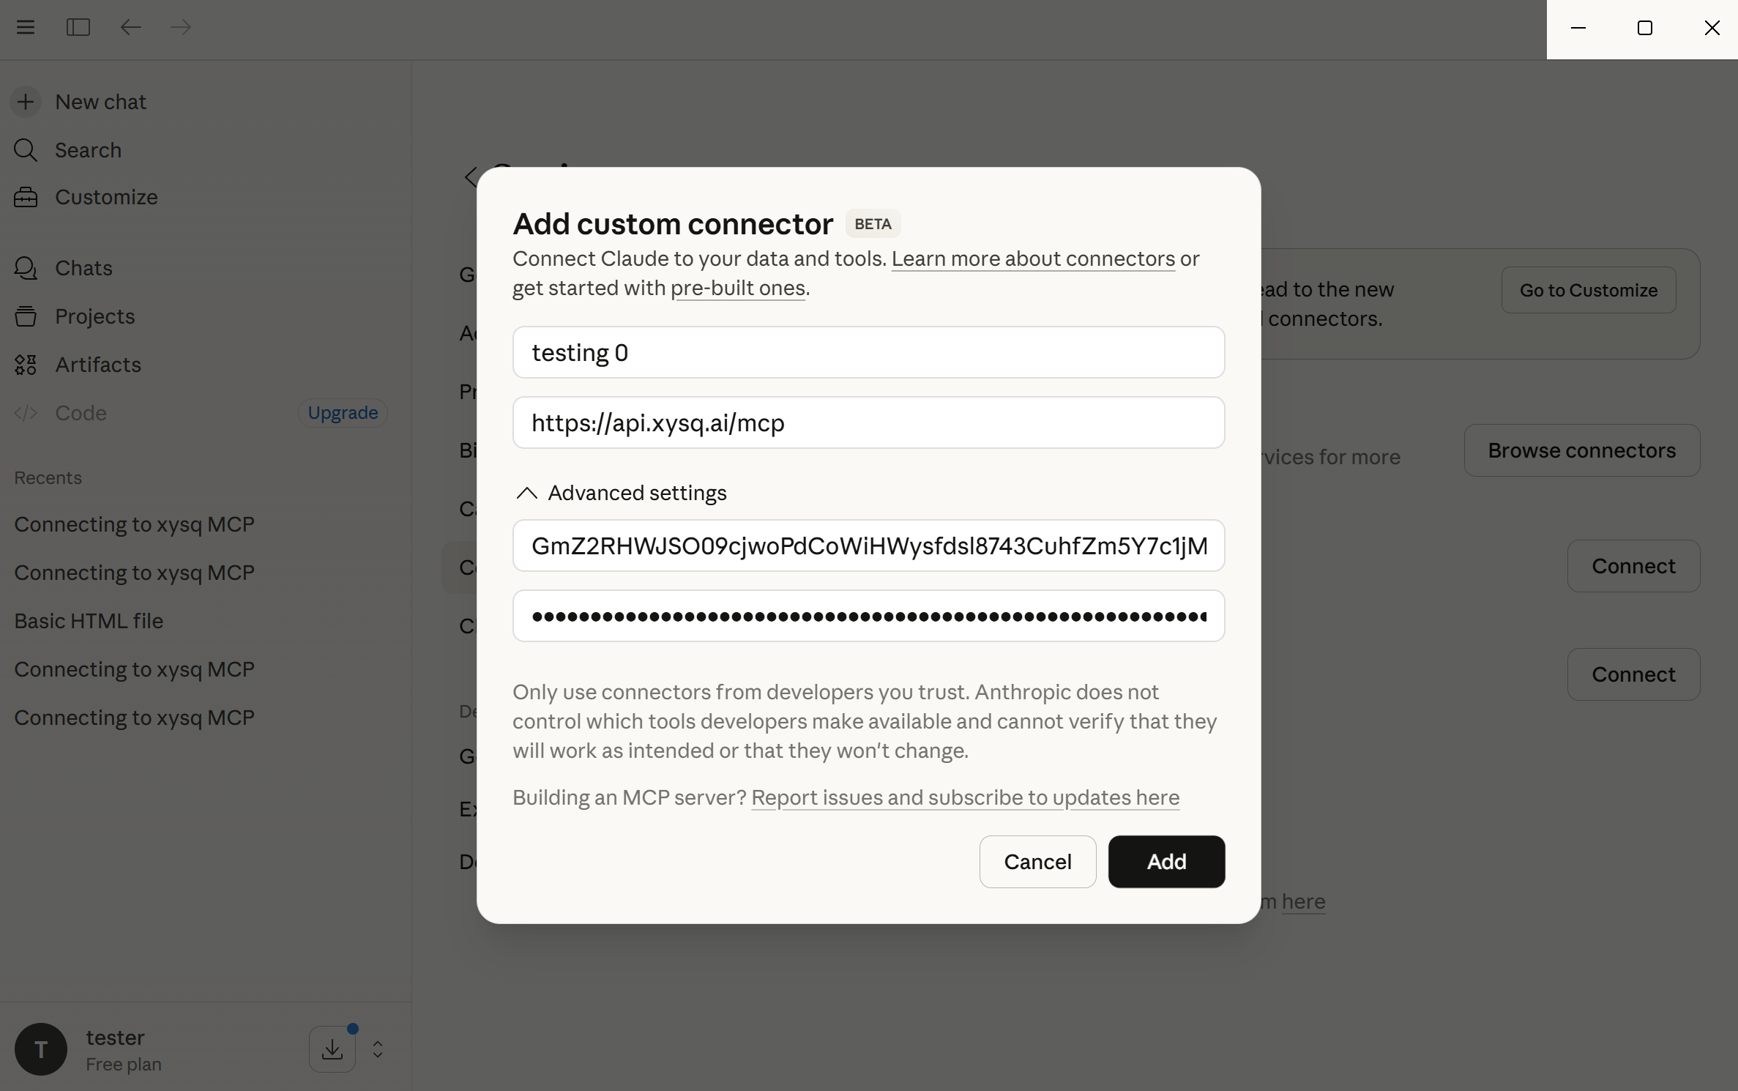Click the connector name field containing testing 0
Screen dimensions: 1738x1091
(x=868, y=352)
